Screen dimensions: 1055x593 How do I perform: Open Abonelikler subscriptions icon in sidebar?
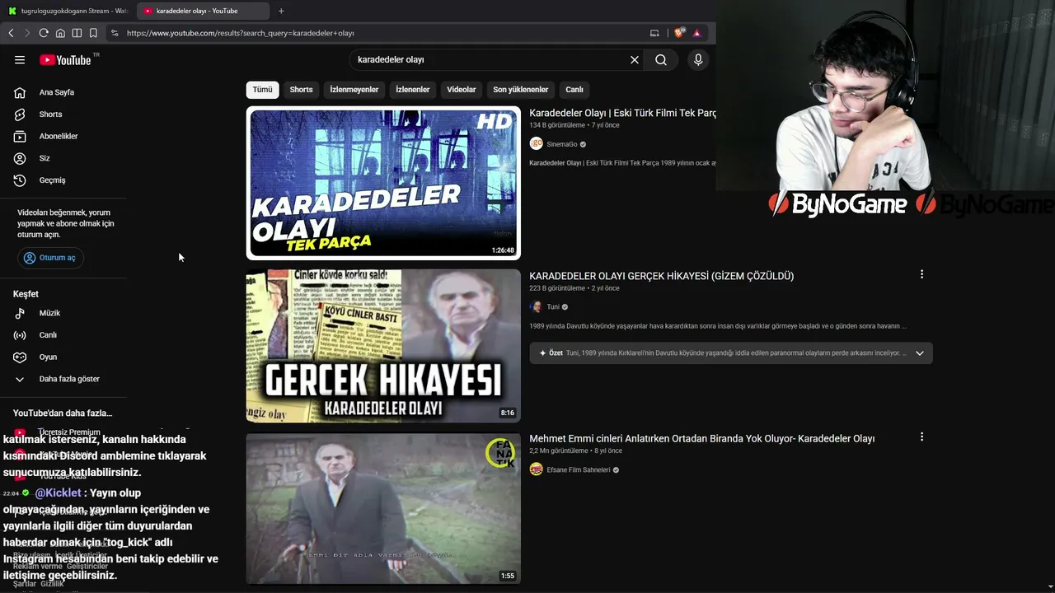(20, 136)
